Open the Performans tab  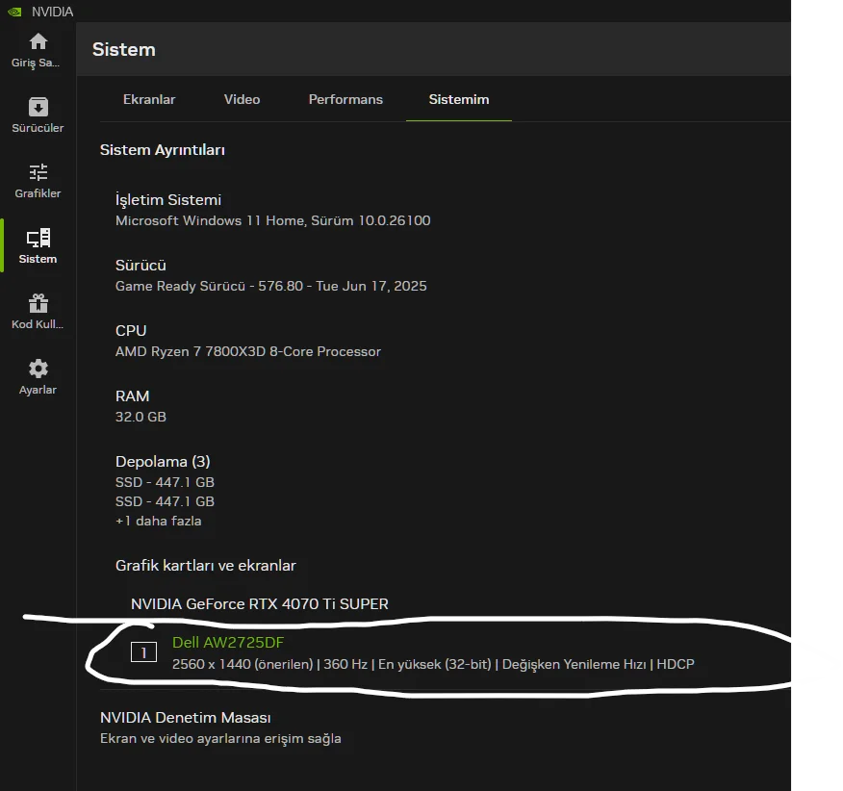click(345, 99)
